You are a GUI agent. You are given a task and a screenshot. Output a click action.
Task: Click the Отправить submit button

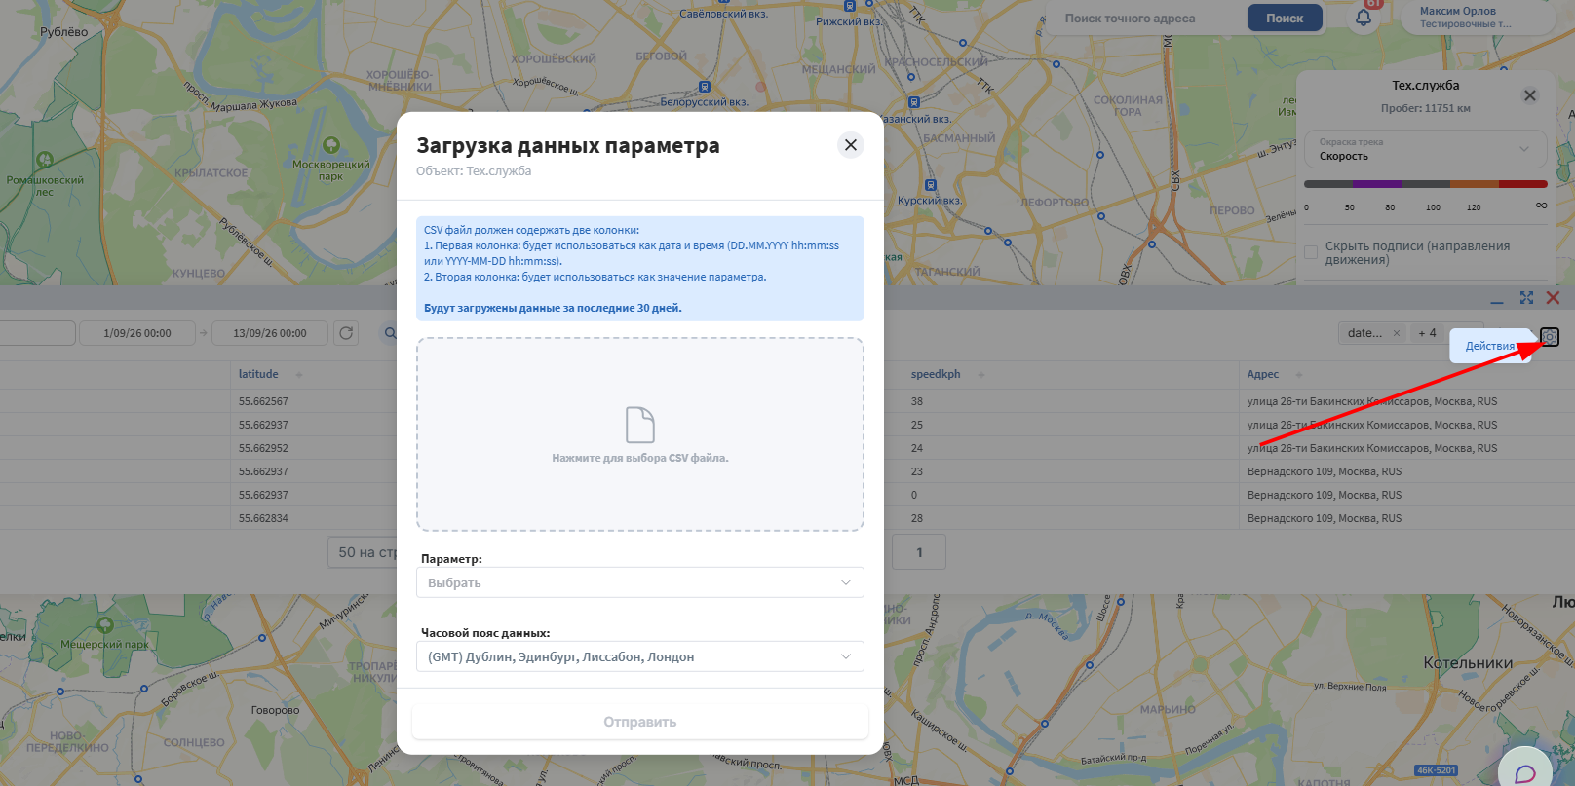[x=639, y=722]
